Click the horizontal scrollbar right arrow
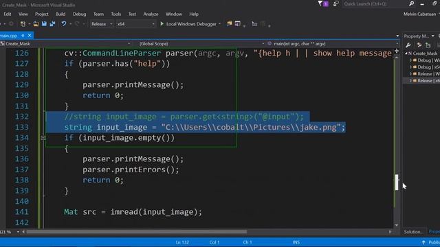 pos(390,232)
